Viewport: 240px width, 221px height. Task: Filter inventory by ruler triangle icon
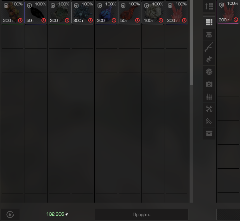[x=209, y=121]
